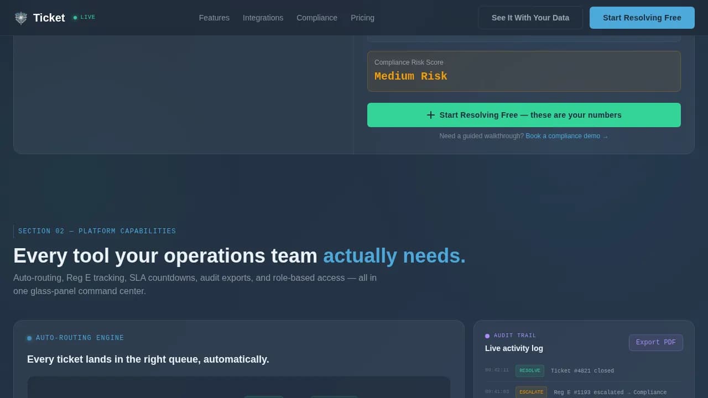
Task: Click Start Resolving Free in the header
Action: pyautogui.click(x=642, y=18)
